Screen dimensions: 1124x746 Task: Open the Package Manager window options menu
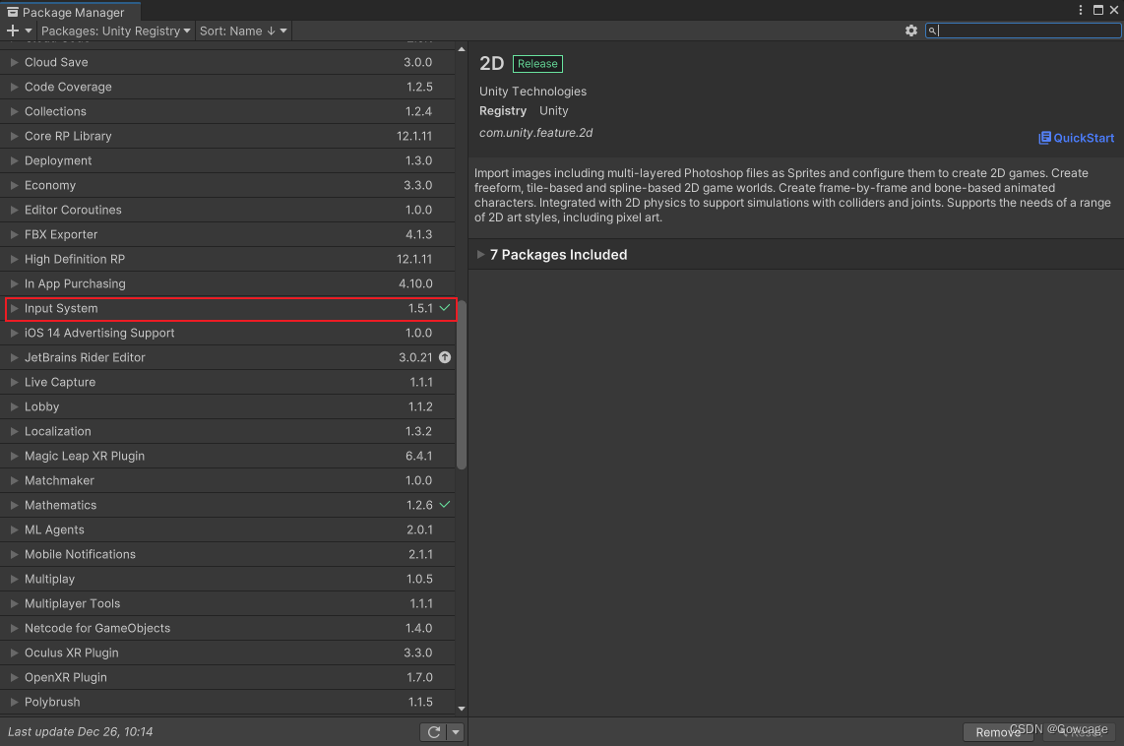[x=1081, y=10]
